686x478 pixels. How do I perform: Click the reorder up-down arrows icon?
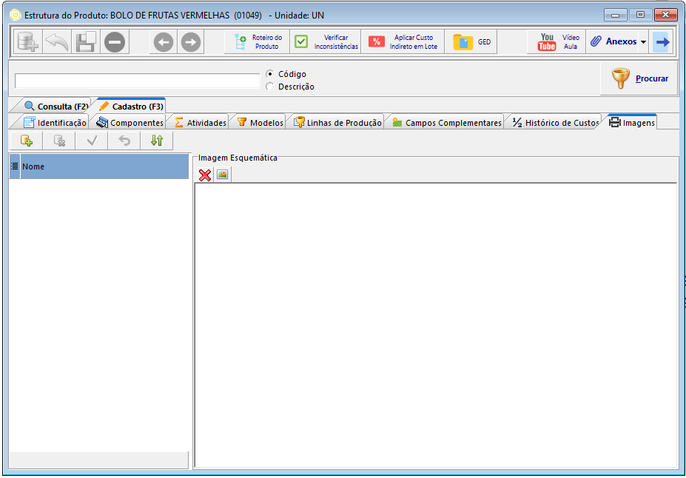157,141
